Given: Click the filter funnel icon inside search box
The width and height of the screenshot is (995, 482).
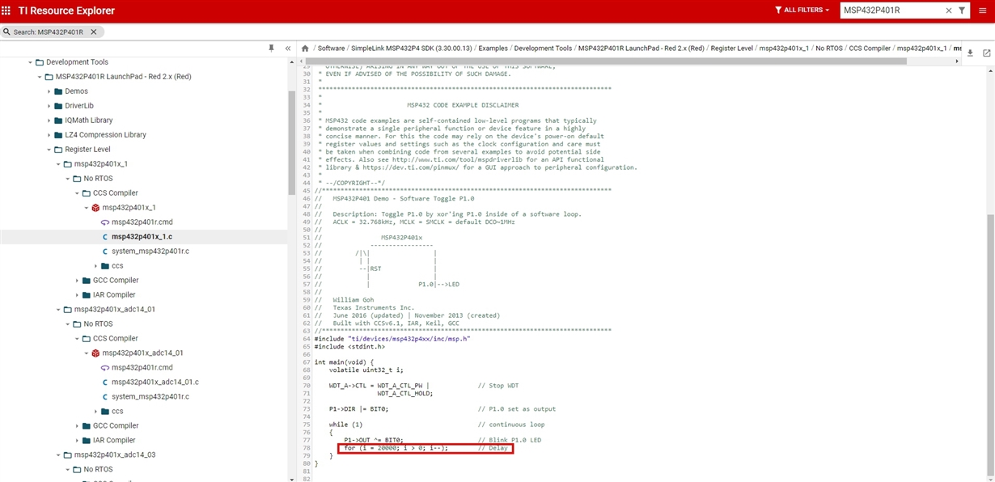Looking at the screenshot, I should tap(961, 11).
